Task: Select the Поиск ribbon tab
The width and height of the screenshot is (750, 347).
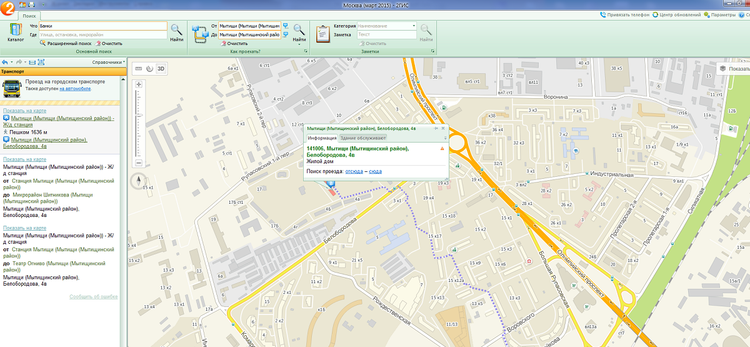Action: pos(29,14)
